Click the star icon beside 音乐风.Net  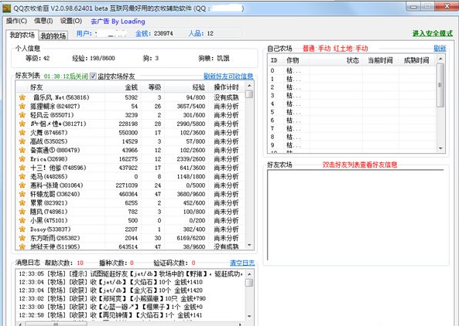22,97
